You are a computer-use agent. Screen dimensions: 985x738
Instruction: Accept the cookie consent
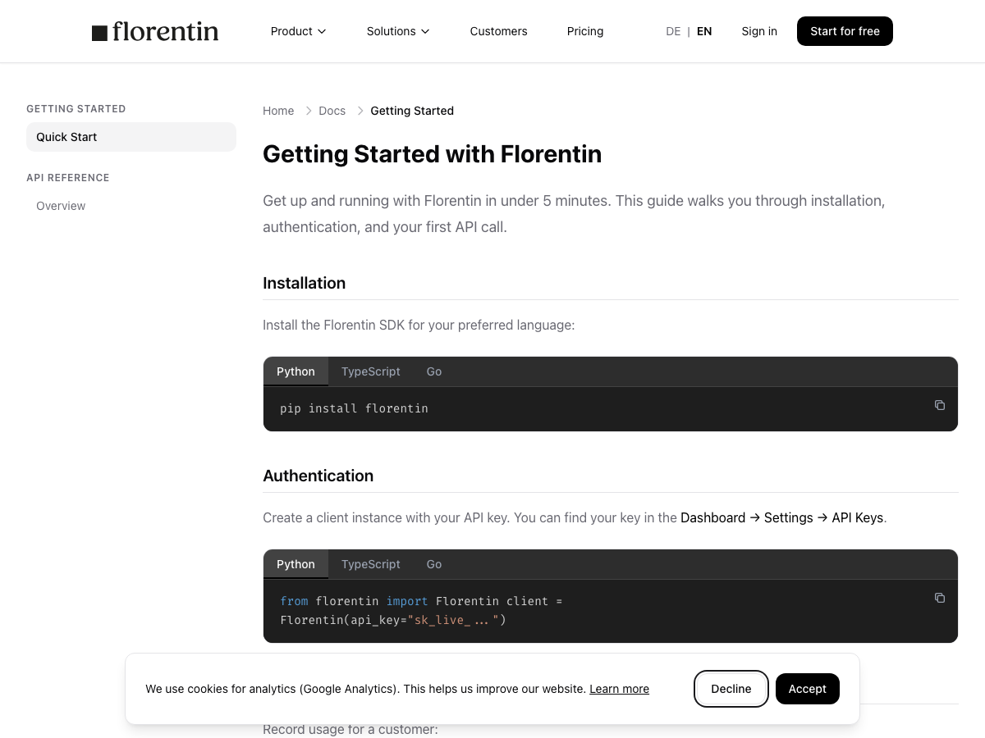pyautogui.click(x=807, y=689)
